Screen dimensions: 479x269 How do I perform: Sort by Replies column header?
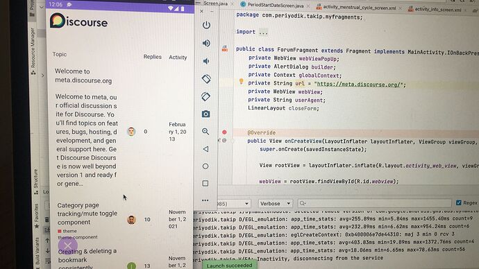[x=153, y=57]
